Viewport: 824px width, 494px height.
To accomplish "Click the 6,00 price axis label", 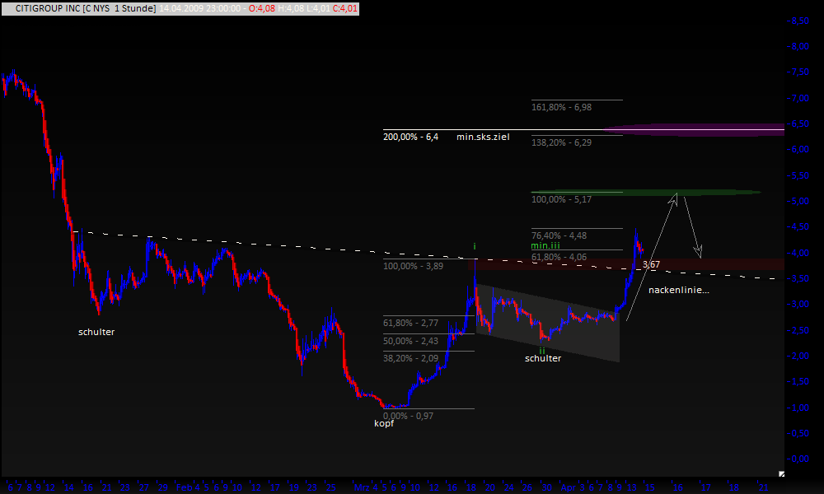I will click(x=798, y=150).
